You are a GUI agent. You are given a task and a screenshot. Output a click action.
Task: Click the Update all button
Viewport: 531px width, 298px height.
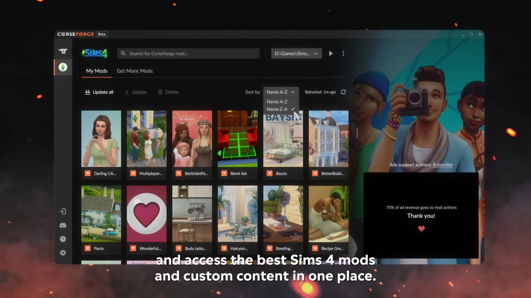[99, 92]
